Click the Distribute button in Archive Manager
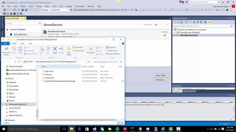236x132 pixels. (161, 80)
